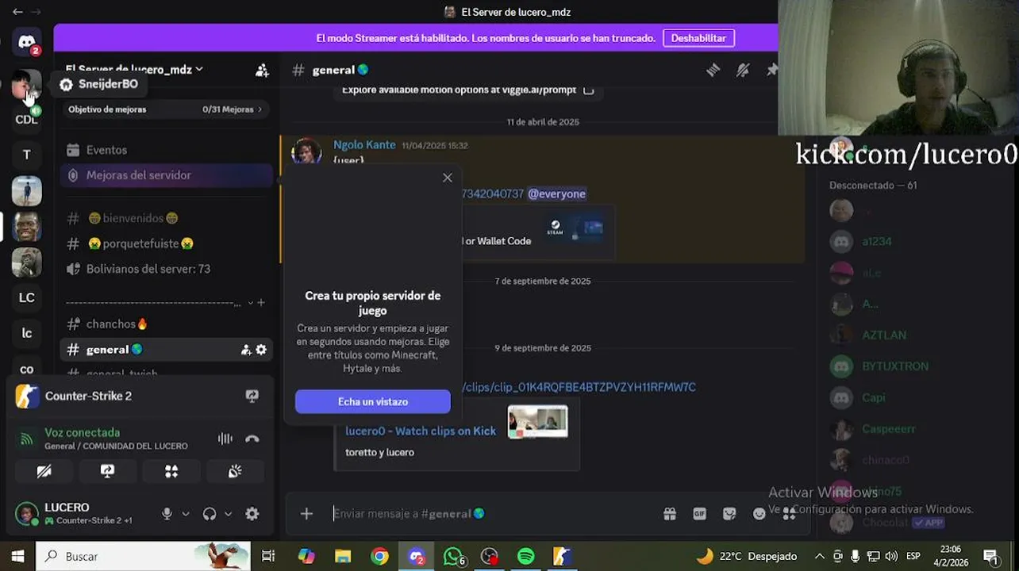
Task: Select the porquetefuiste channel
Action: pyautogui.click(x=167, y=243)
